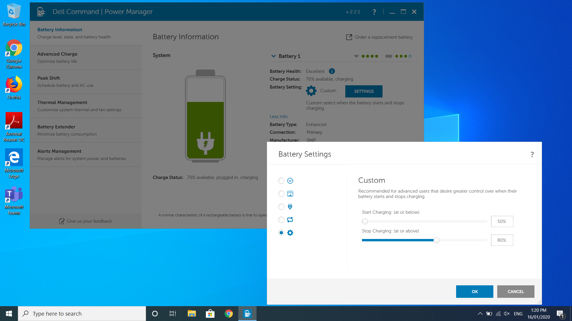572x321 pixels.
Task: Click the battery tray icon
Action: point(489,314)
